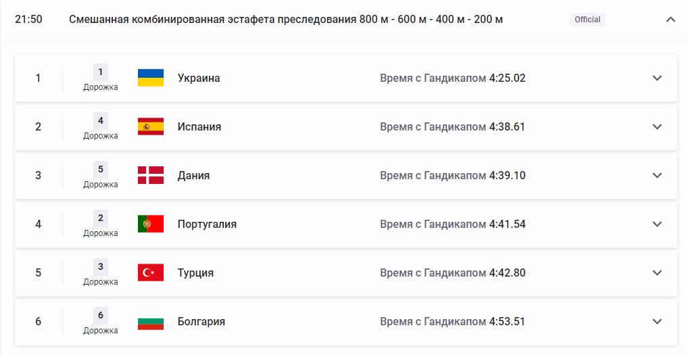Click the Португалия team name
The image size is (687, 355).
207,224
